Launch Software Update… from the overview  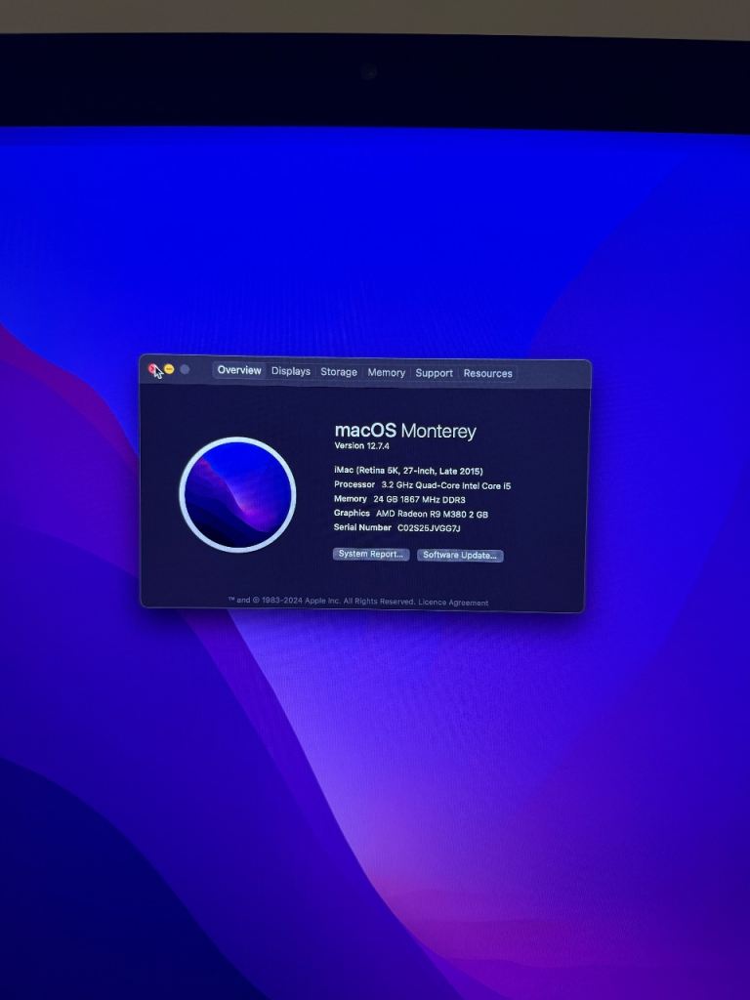coord(460,556)
